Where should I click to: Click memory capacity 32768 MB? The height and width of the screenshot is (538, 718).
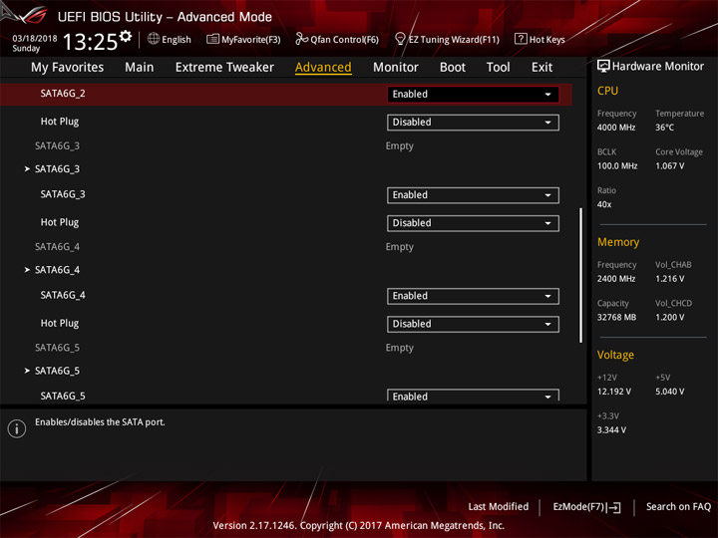pyautogui.click(x=616, y=318)
